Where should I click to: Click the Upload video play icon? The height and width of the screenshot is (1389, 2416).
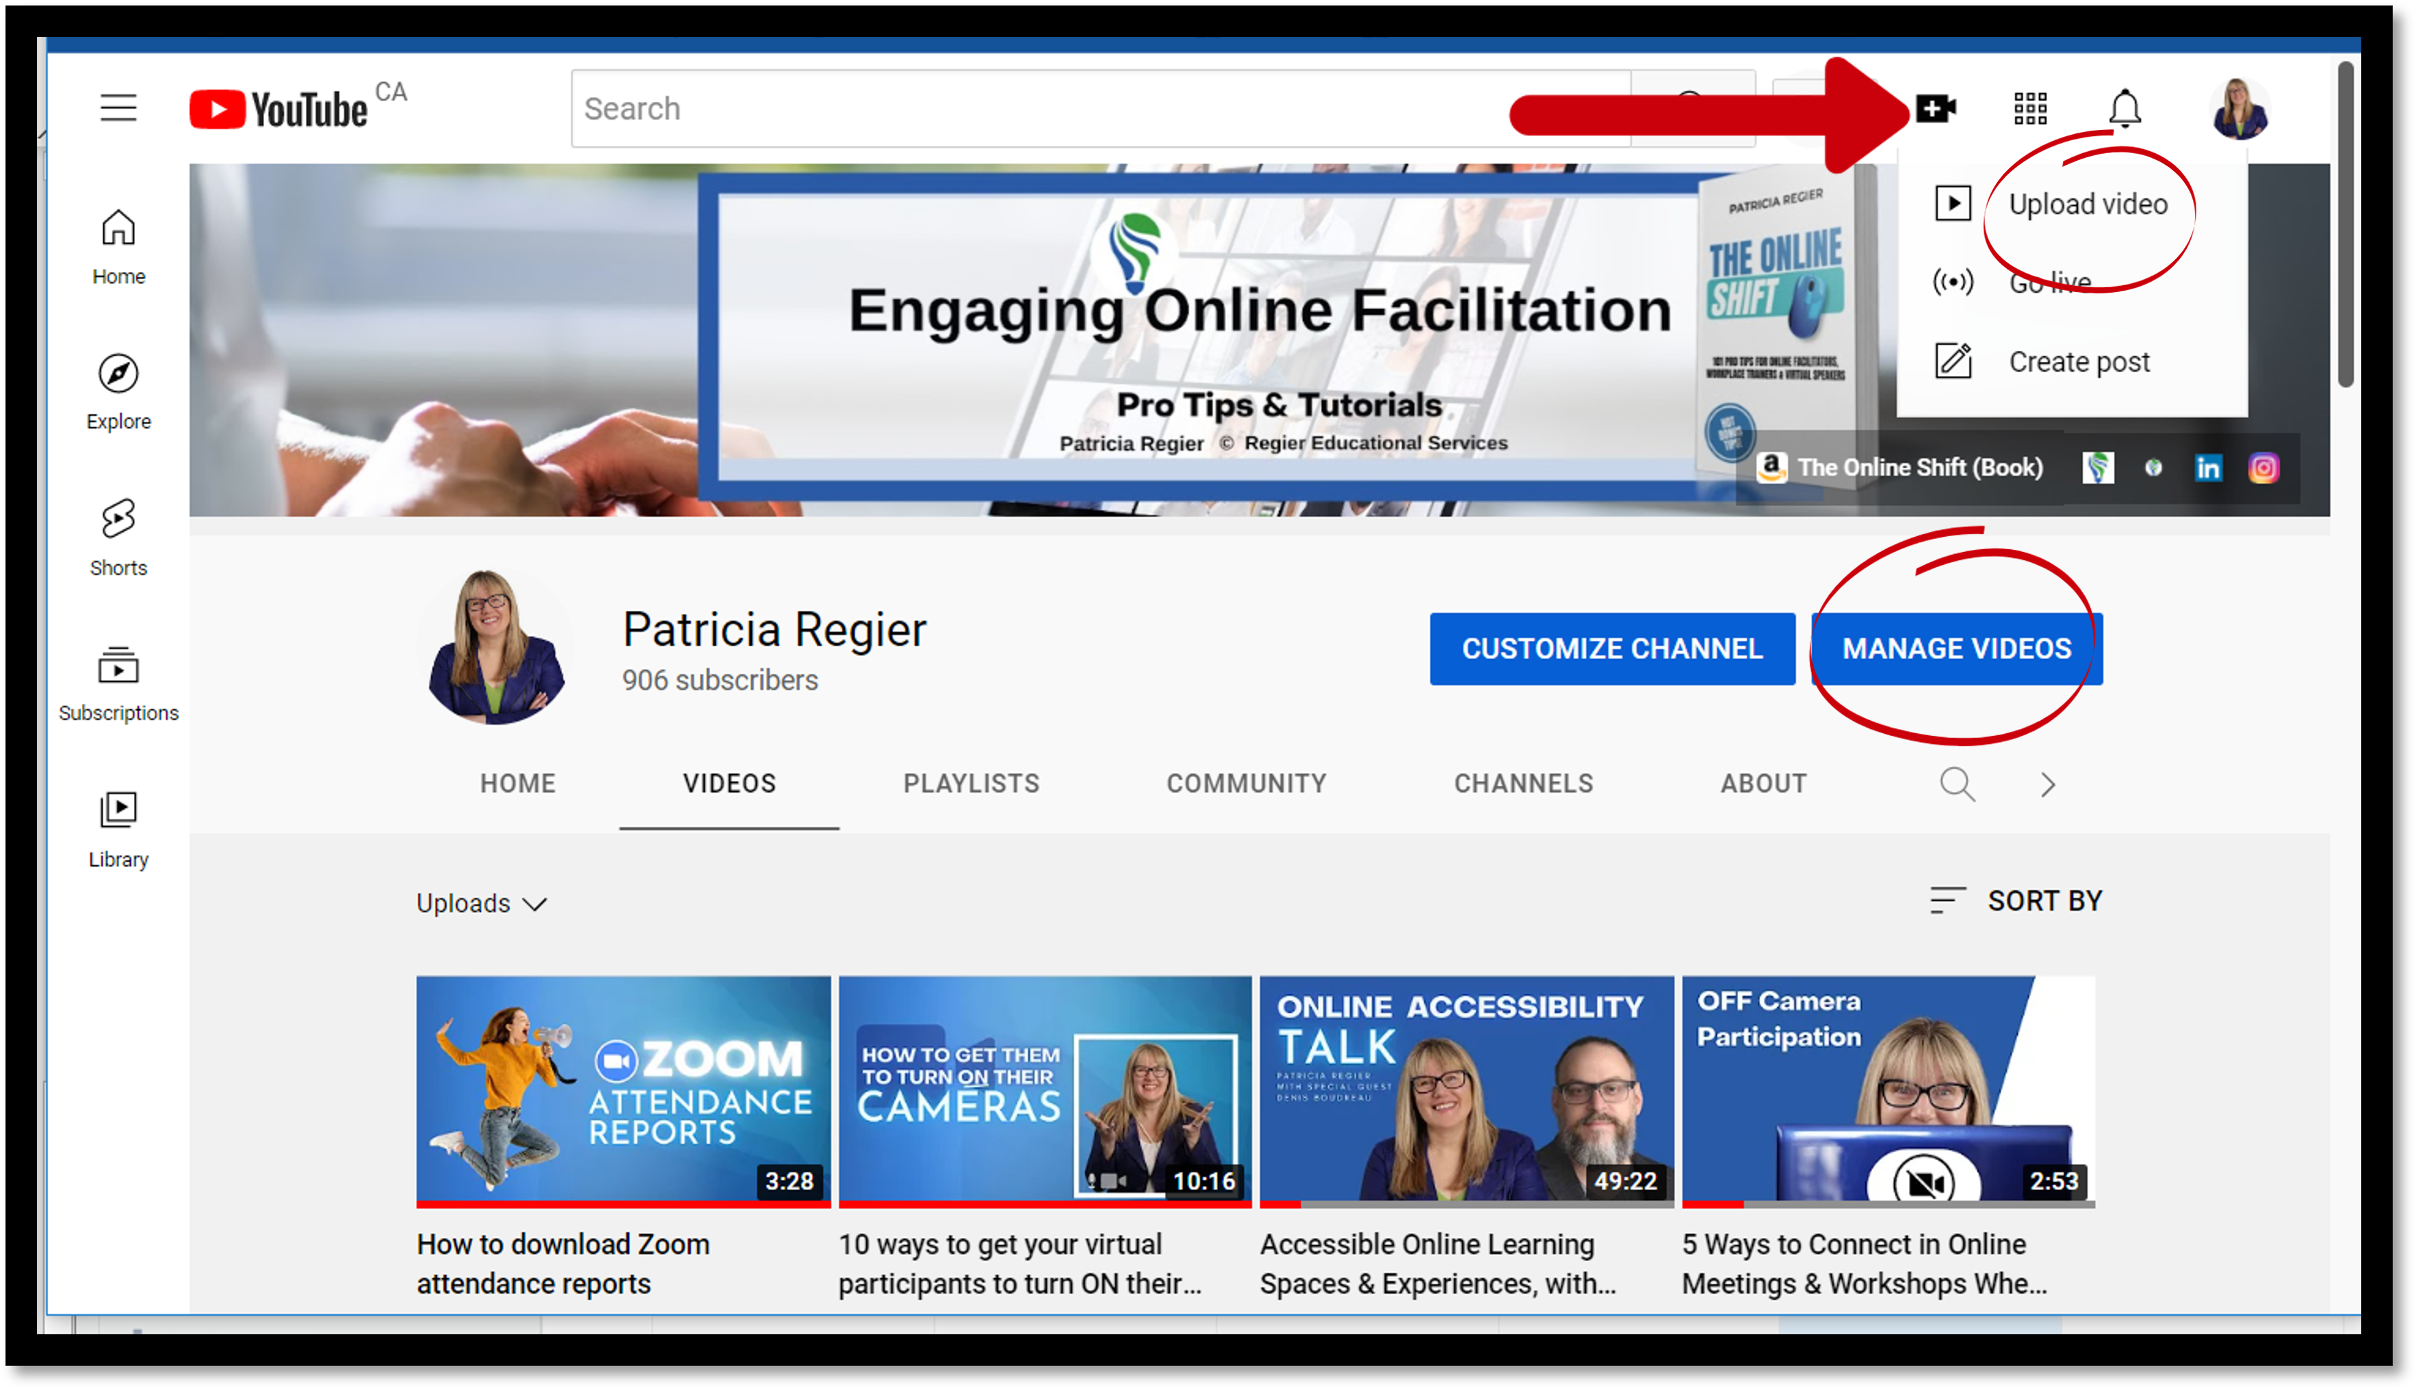click(1952, 203)
